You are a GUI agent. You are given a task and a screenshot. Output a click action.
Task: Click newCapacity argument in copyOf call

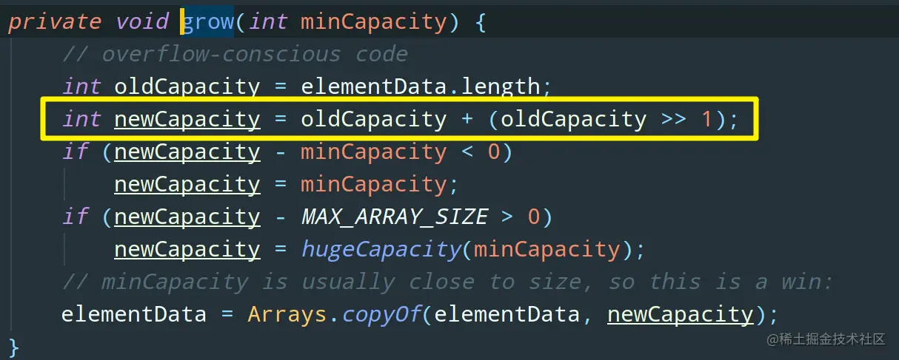[680, 314]
